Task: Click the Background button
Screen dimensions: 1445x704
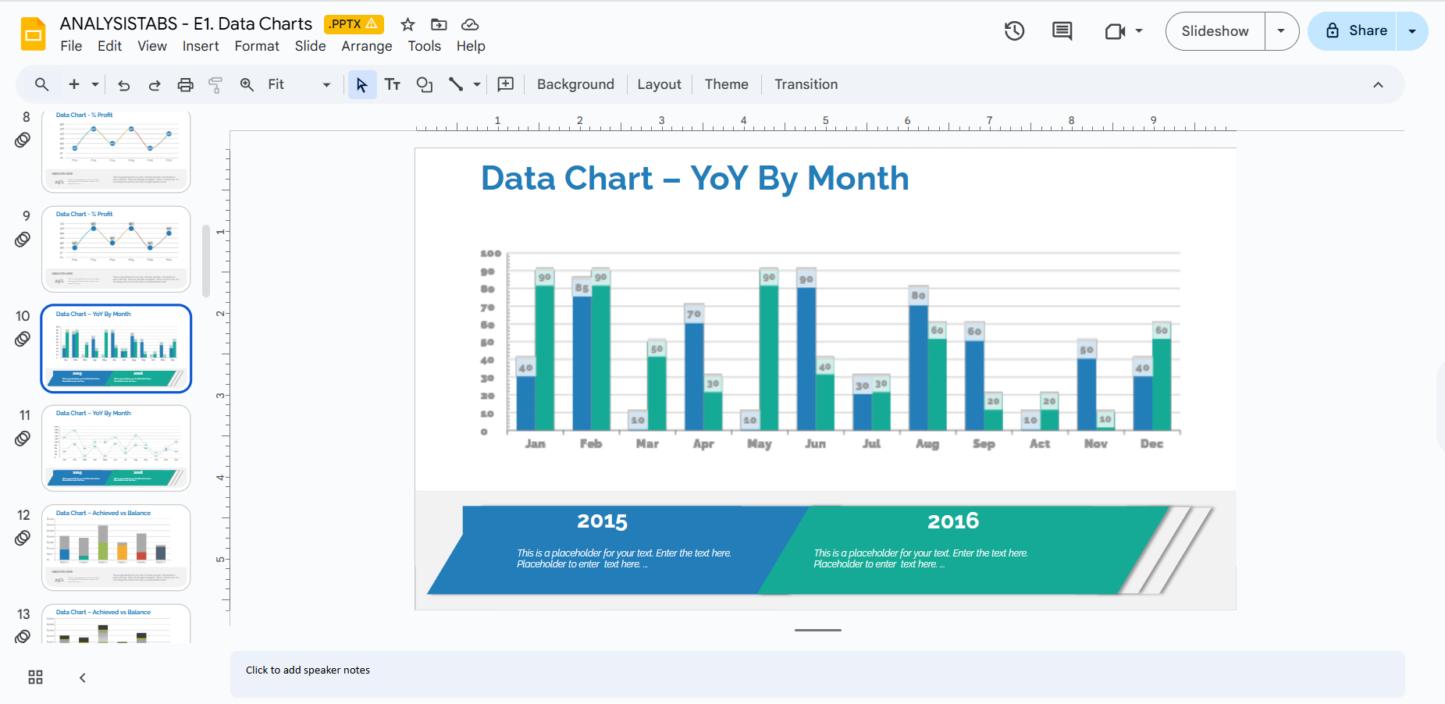Action: pos(575,84)
